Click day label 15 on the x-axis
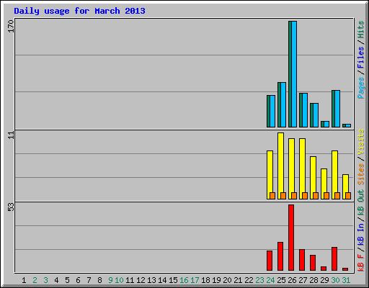369x288 pixels. click(173, 280)
